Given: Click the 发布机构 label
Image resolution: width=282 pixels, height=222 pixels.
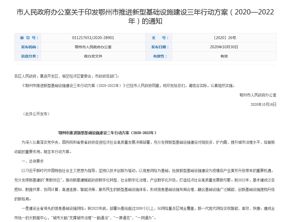Looking at the screenshot, I should (x=30, y=47).
